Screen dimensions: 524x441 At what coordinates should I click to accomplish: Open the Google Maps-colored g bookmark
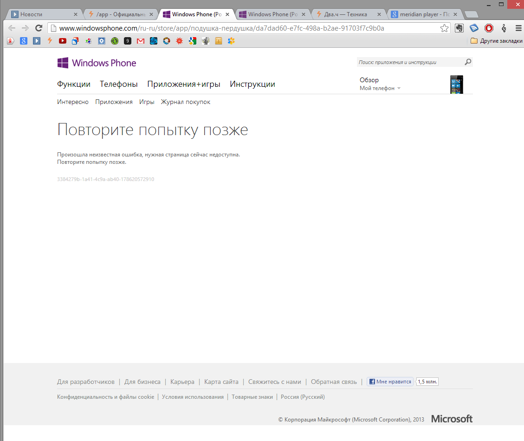coord(193,41)
